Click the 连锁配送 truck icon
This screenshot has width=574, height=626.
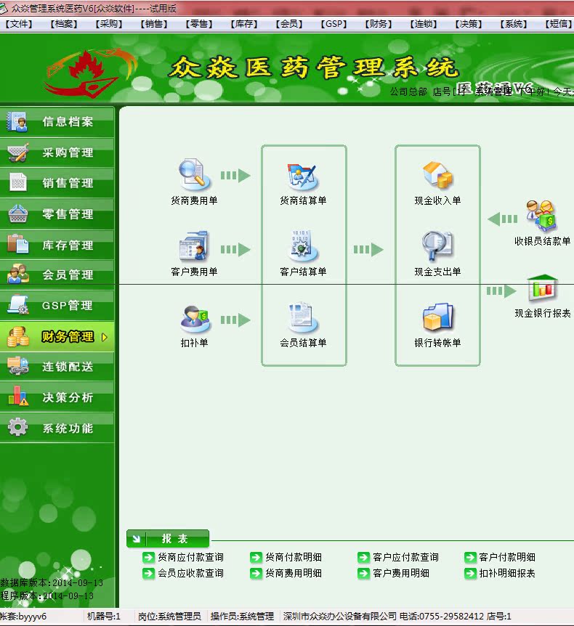pyautogui.click(x=18, y=366)
